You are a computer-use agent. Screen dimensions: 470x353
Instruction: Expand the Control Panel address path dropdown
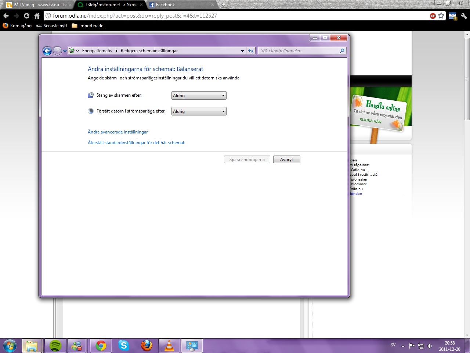pyautogui.click(x=242, y=51)
